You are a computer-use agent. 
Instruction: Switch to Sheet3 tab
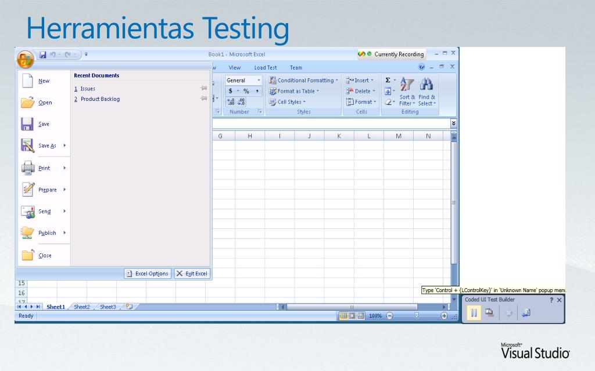(107, 307)
